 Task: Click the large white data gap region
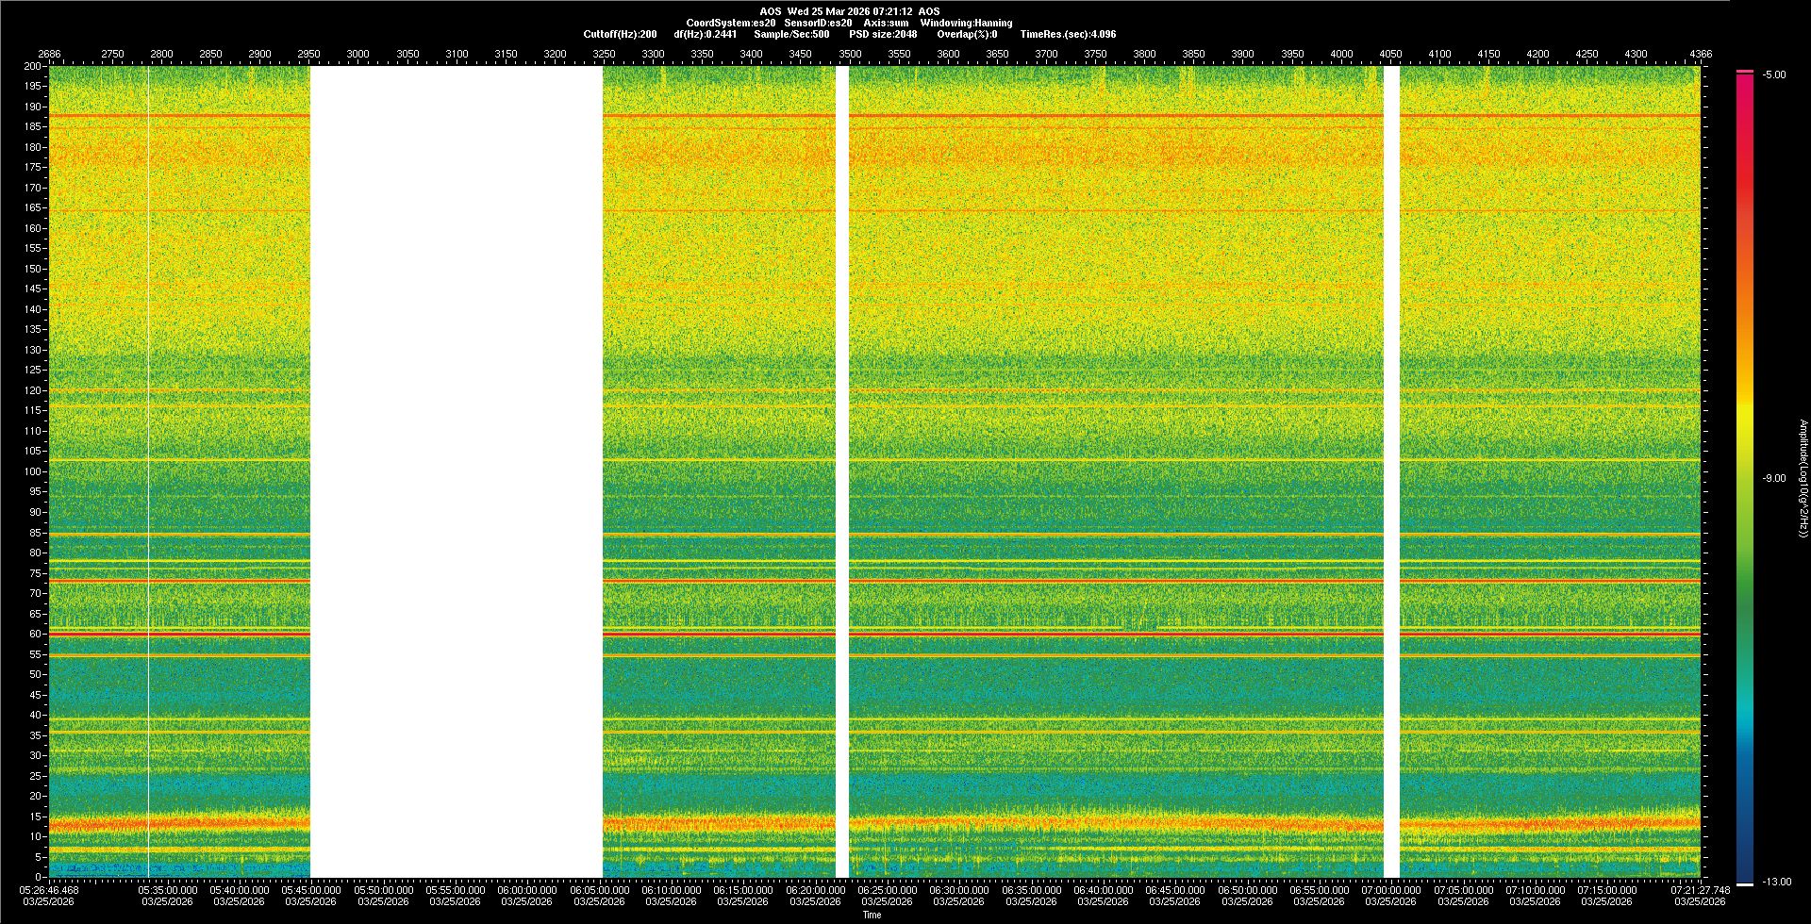457,471
